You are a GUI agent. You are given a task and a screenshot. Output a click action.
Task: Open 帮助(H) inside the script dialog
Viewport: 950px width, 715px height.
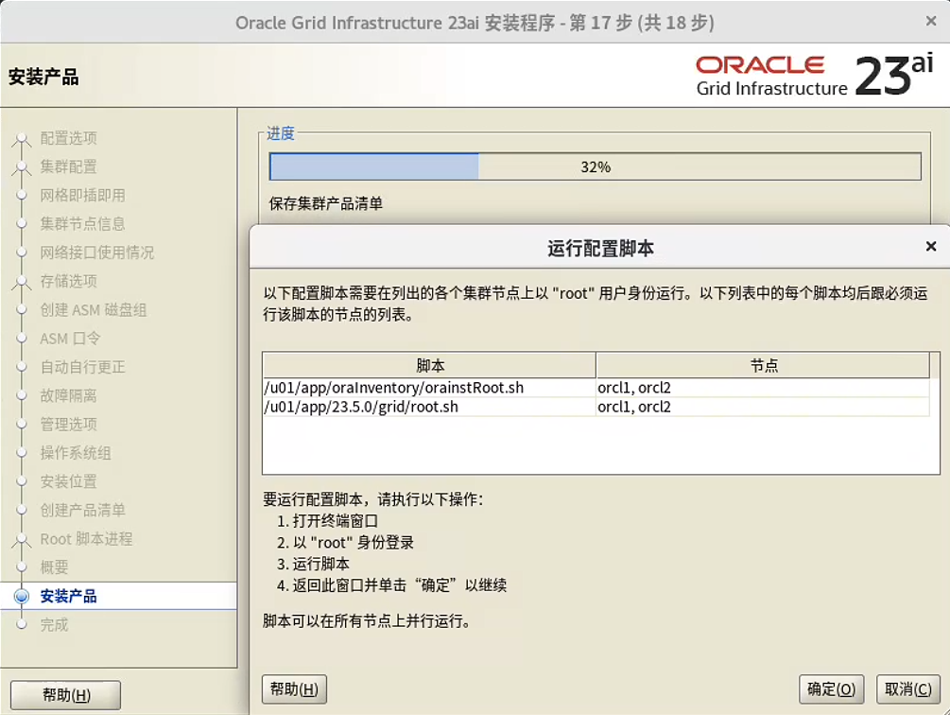(294, 689)
